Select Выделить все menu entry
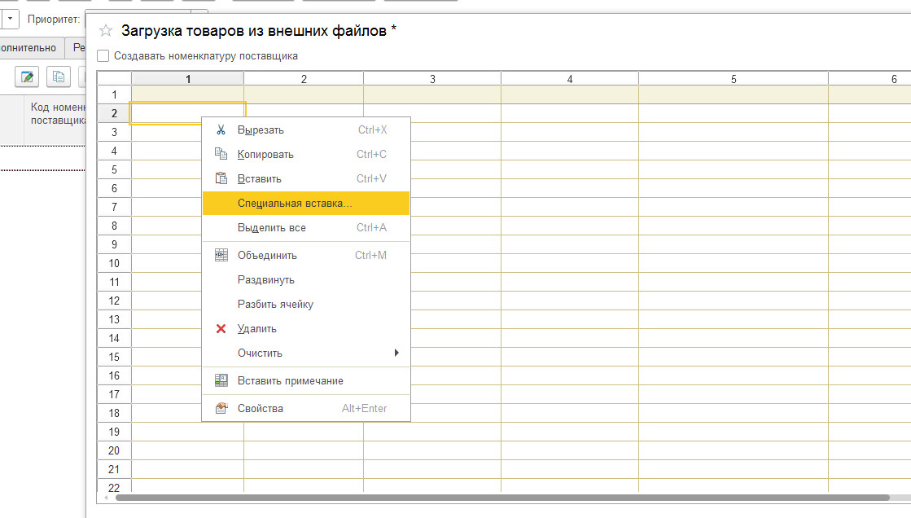Image resolution: width=911 pixels, height=518 pixels. pos(272,227)
